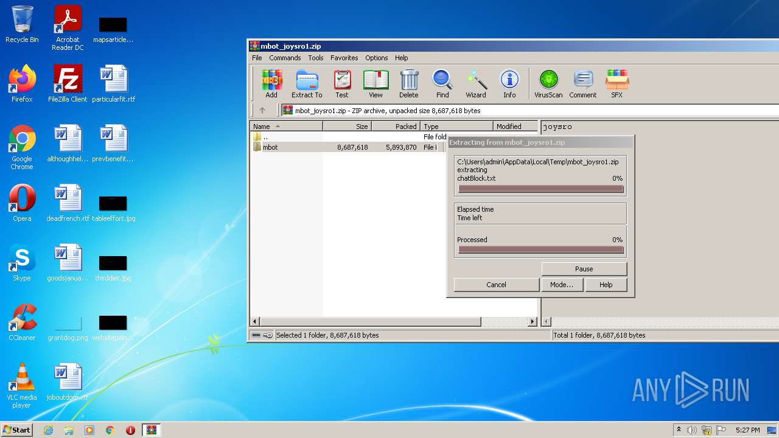Click 'joysro' text in the comment pane

point(557,127)
